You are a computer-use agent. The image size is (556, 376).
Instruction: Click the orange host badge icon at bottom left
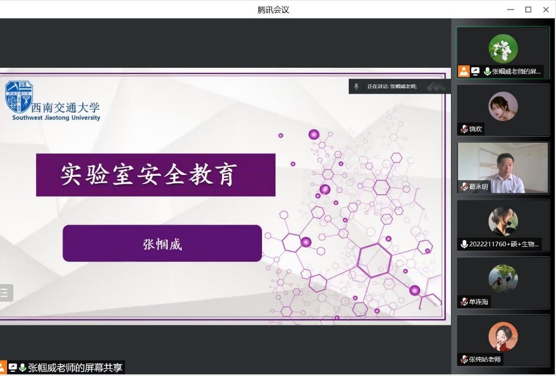tap(3, 367)
